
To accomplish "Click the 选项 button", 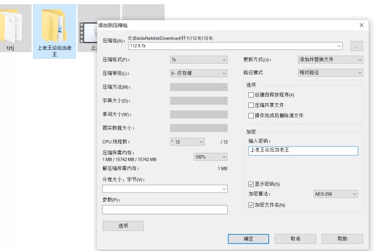I will (123, 226).
